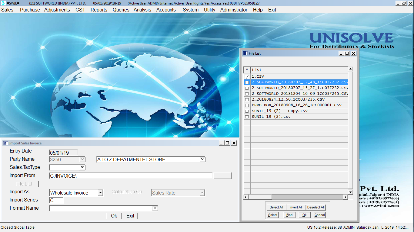414x232 pixels.
Task: Select the 1.CSV file name row
Action: (299, 76)
